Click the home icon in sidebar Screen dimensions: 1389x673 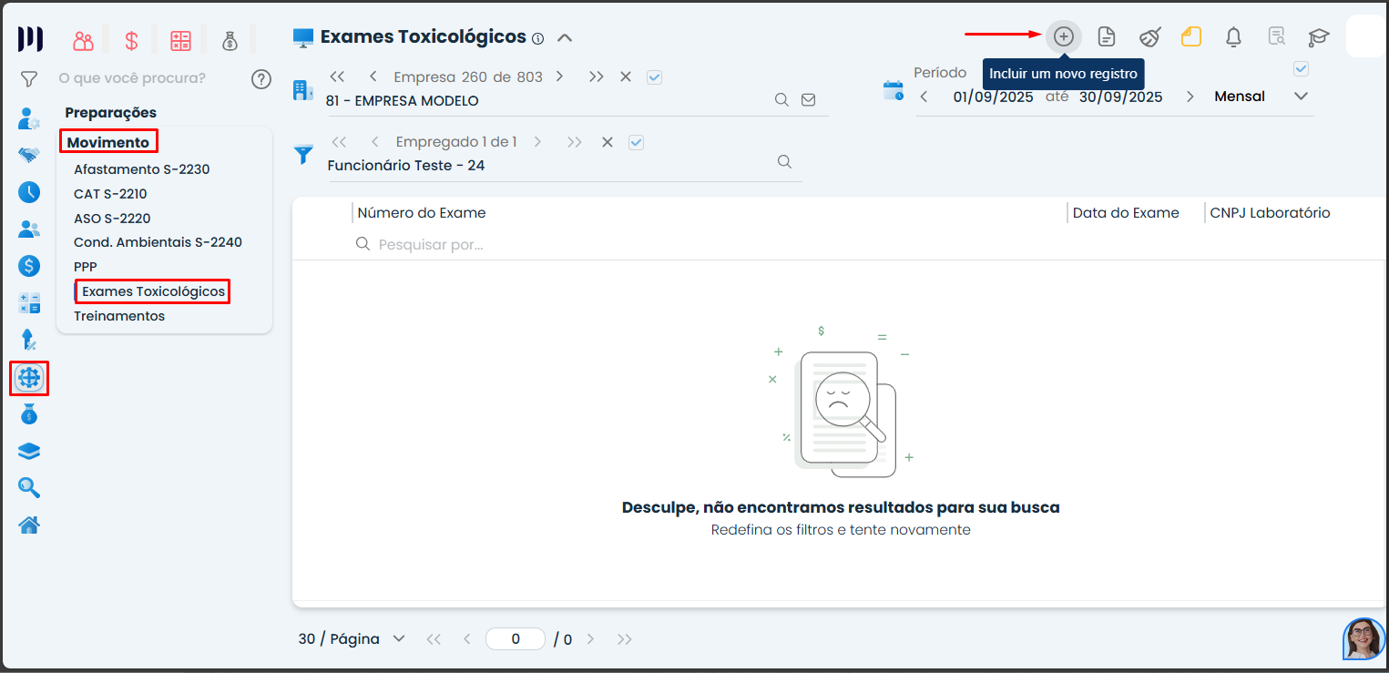(29, 525)
